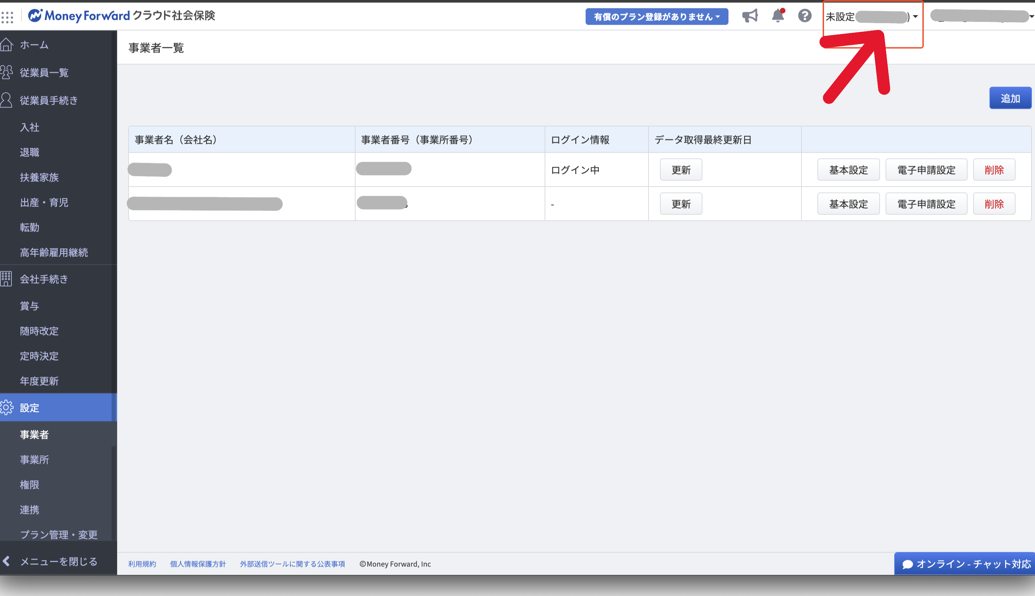Expand the 有償のプラン登録がありません dropdown
The width and height of the screenshot is (1035, 596).
[x=656, y=17]
